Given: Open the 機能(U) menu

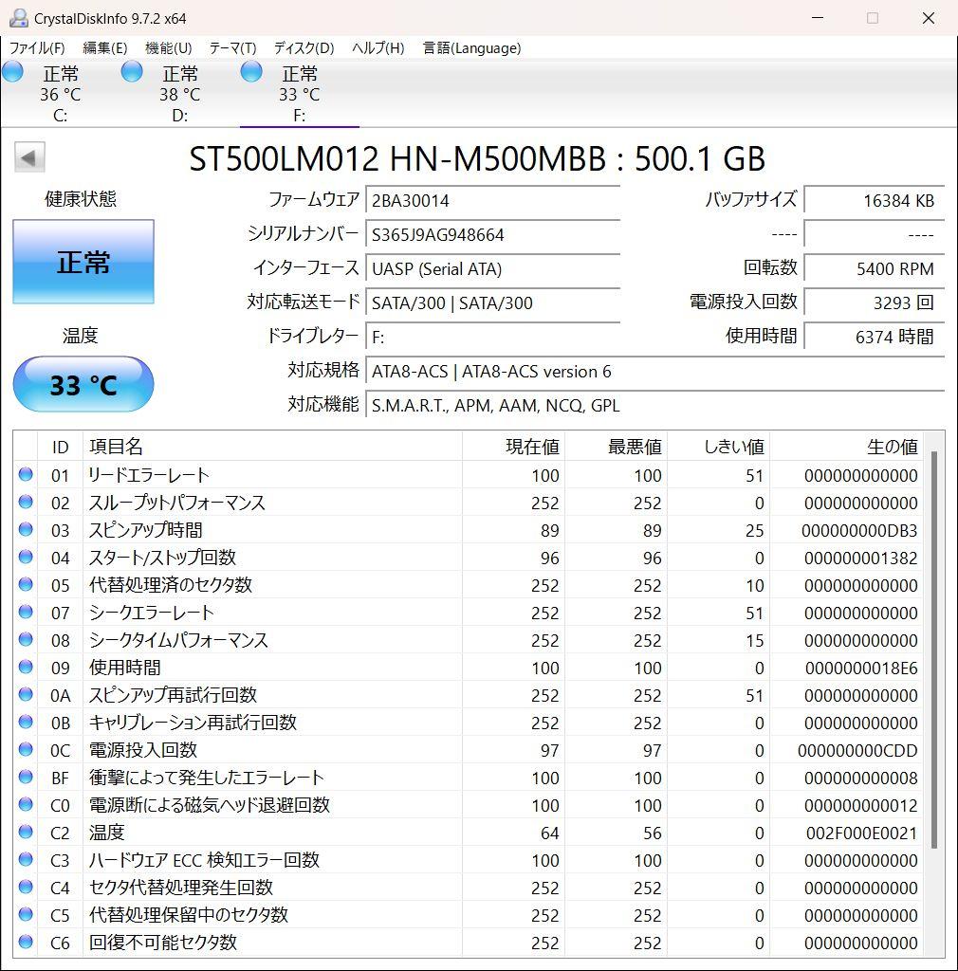Looking at the screenshot, I should pos(169,47).
